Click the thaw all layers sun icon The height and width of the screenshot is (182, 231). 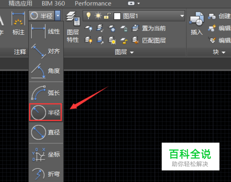pyautogui.click(x=112, y=40)
